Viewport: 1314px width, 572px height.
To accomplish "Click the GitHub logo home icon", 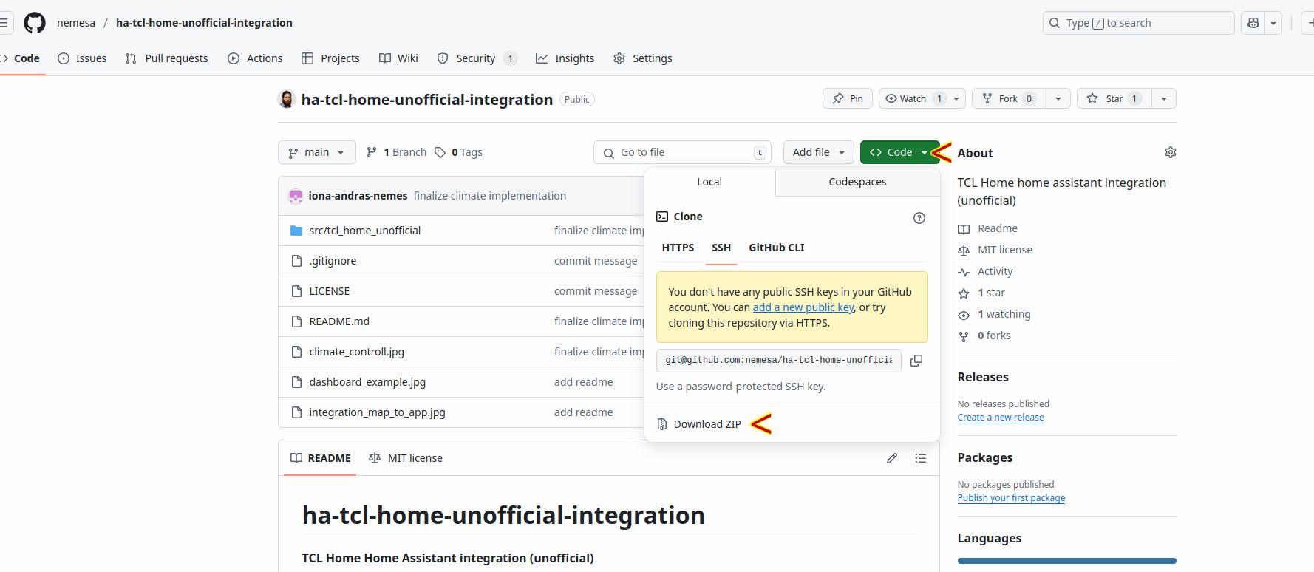I will (35, 23).
